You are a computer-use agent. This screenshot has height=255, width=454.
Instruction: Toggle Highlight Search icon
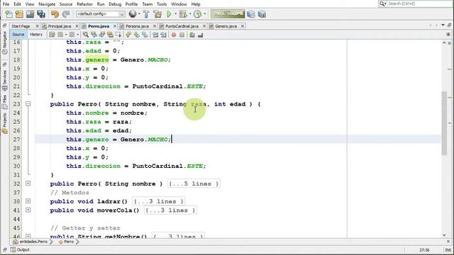[110, 35]
